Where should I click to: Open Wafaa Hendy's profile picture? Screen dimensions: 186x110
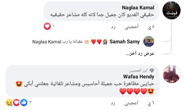(x=172, y=74)
